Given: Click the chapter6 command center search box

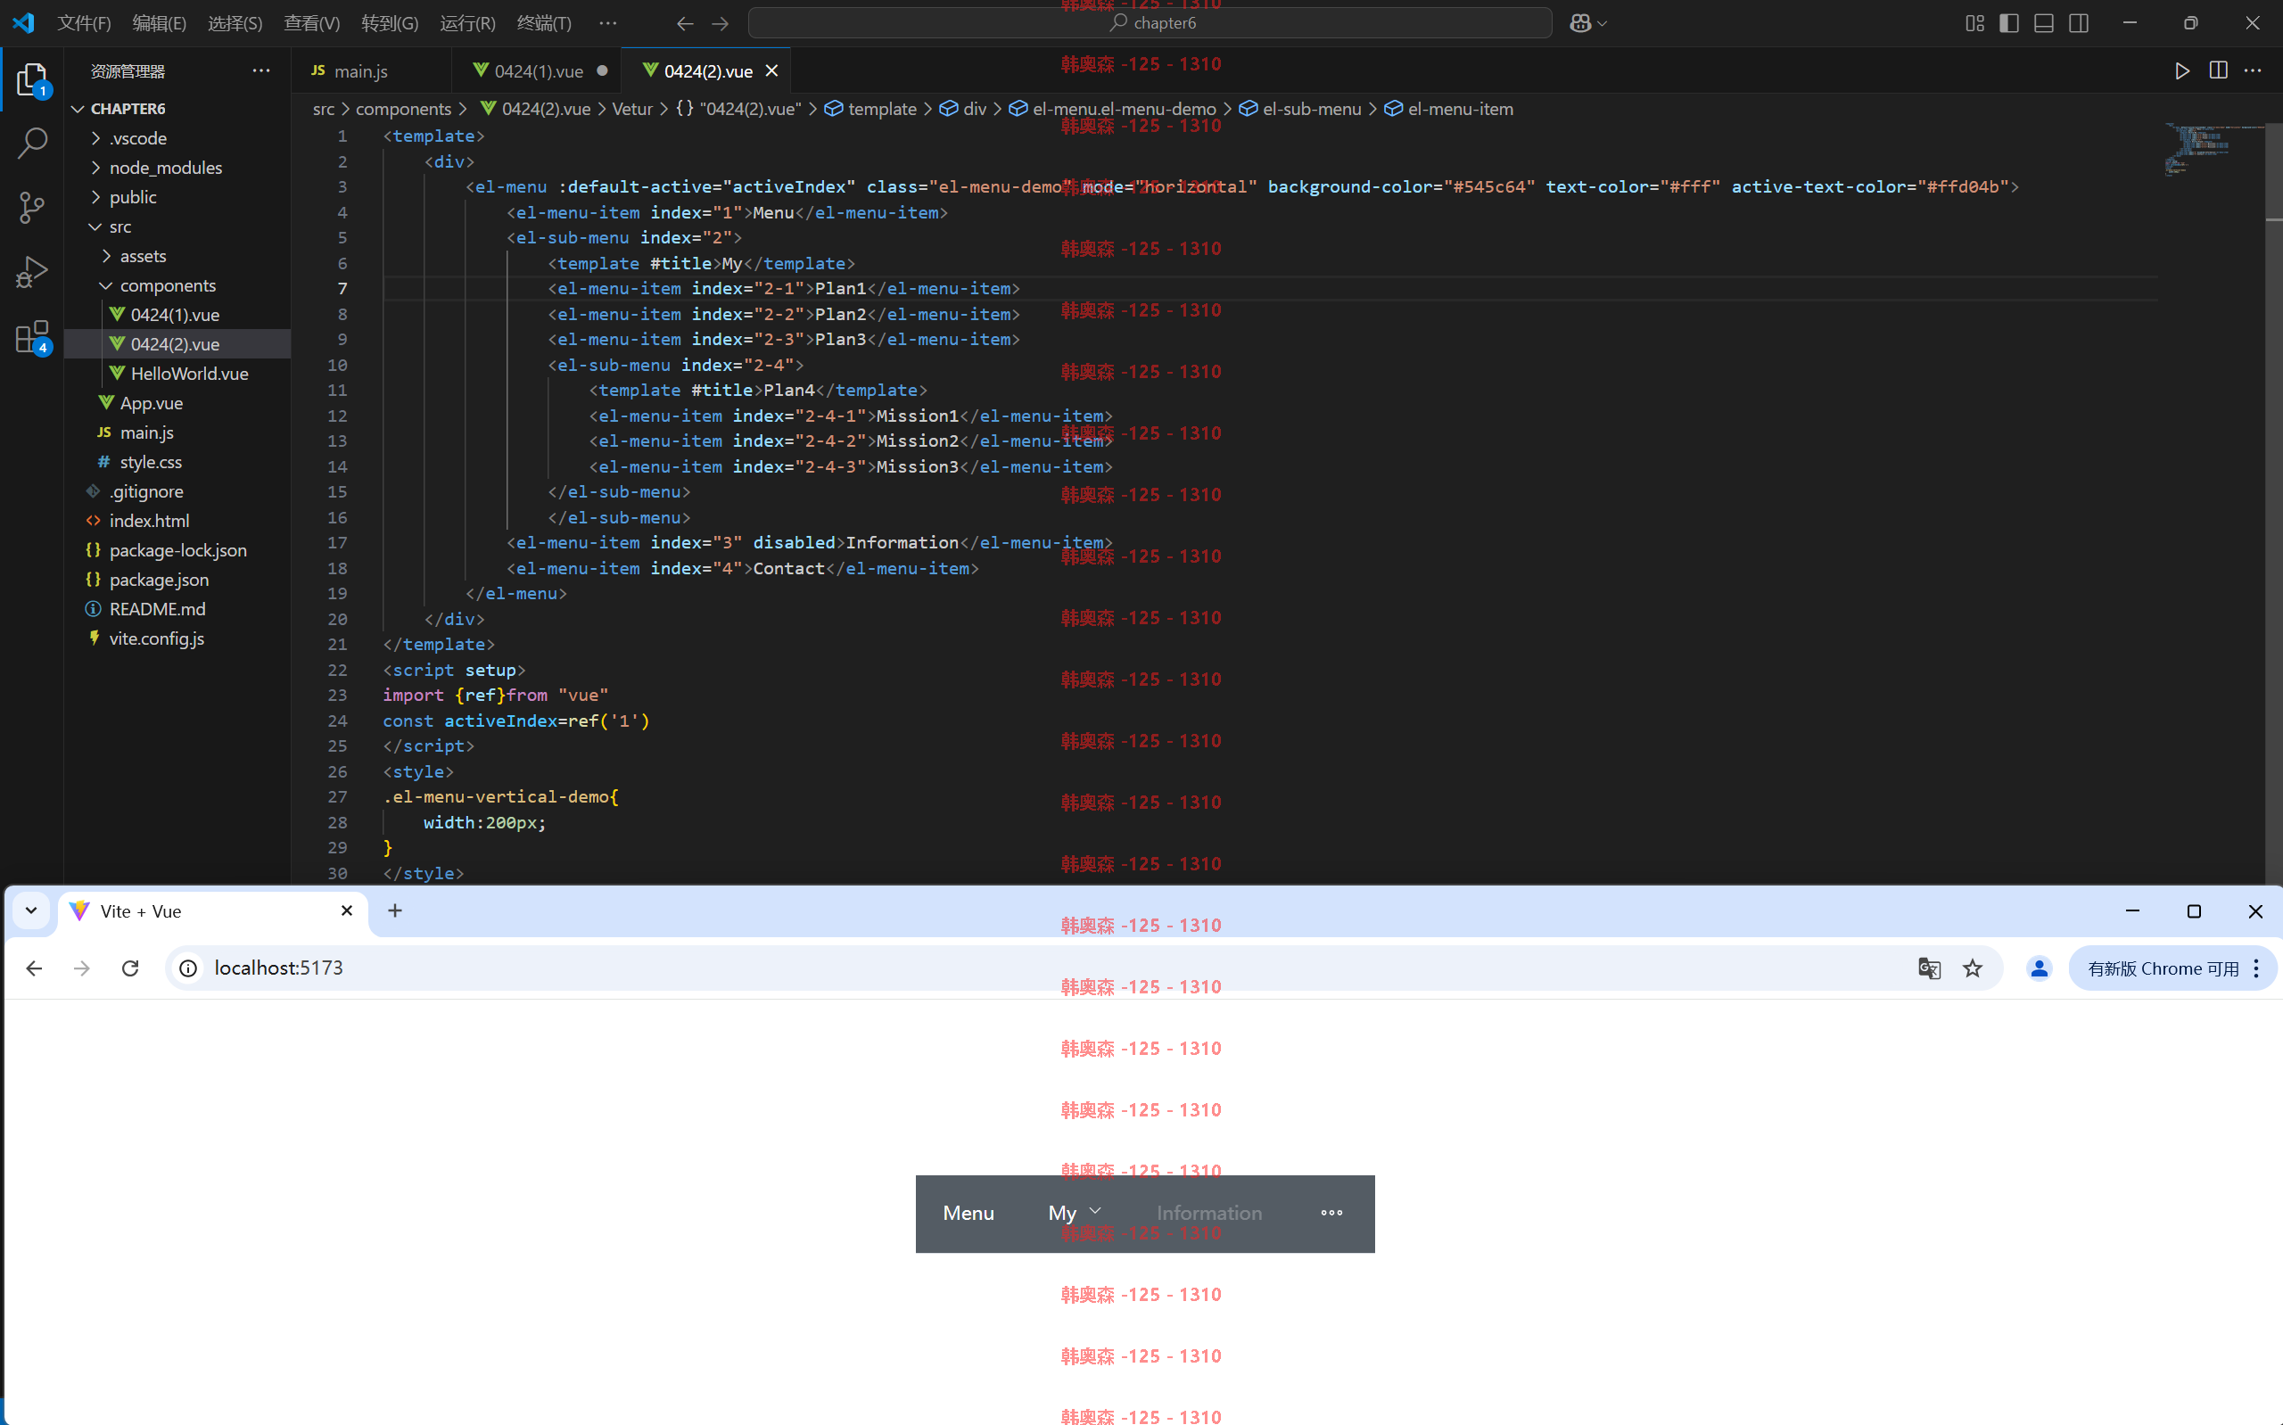Looking at the screenshot, I should coord(1150,23).
